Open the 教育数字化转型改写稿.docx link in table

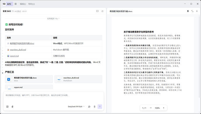coord(22,43)
